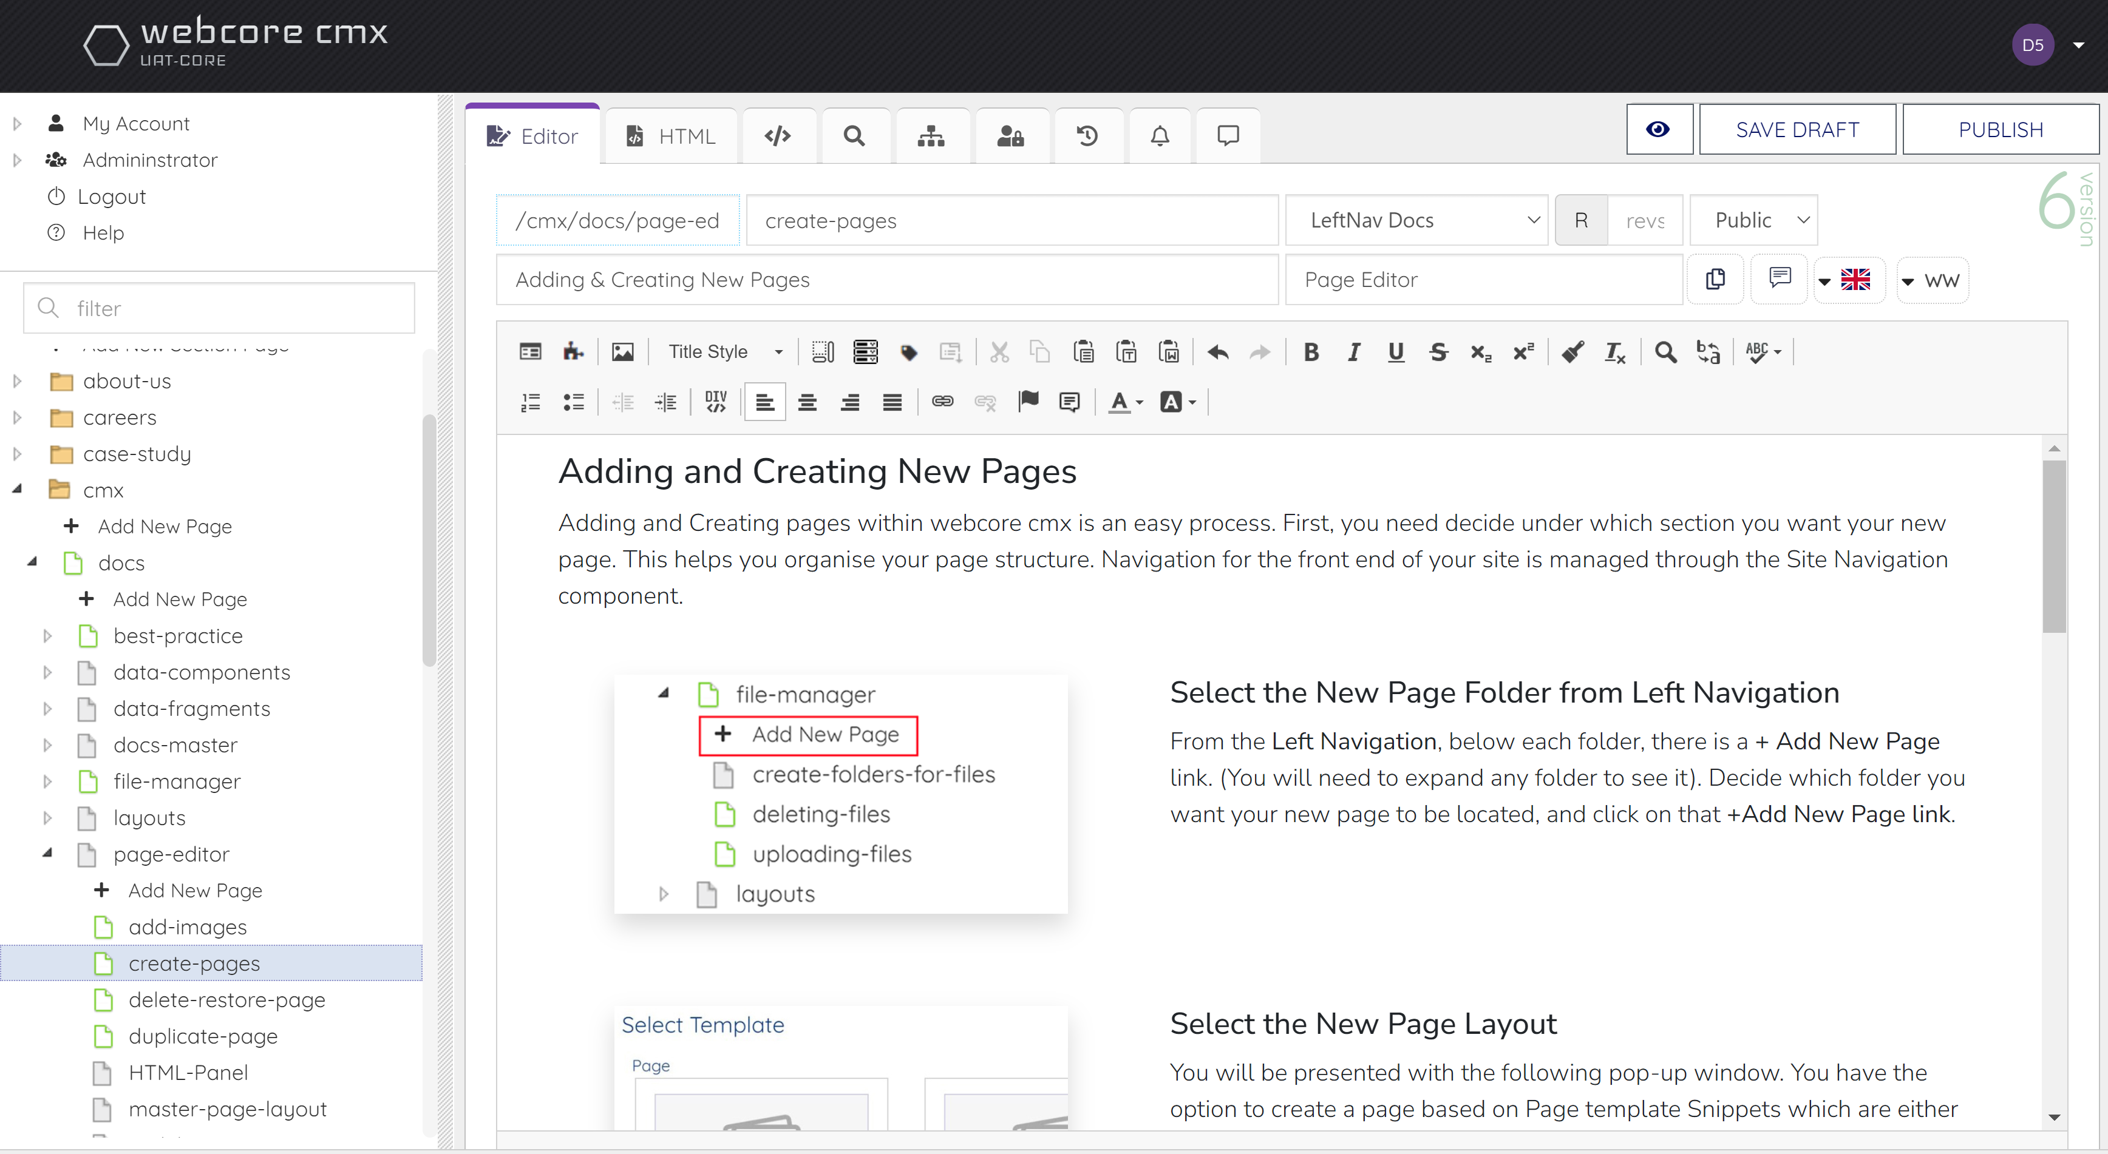Open the text color picker
Screen dimensions: 2108x1154
[x=1125, y=402]
